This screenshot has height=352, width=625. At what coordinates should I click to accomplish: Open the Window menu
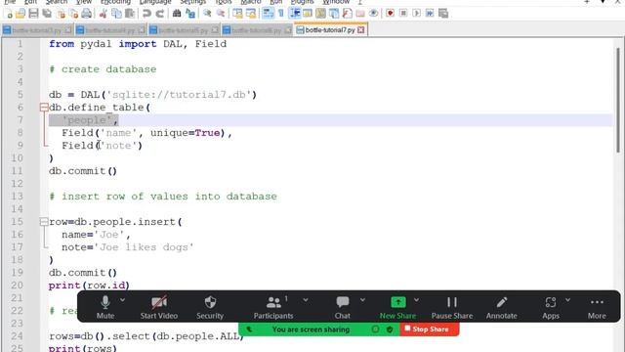pyautogui.click(x=336, y=2)
